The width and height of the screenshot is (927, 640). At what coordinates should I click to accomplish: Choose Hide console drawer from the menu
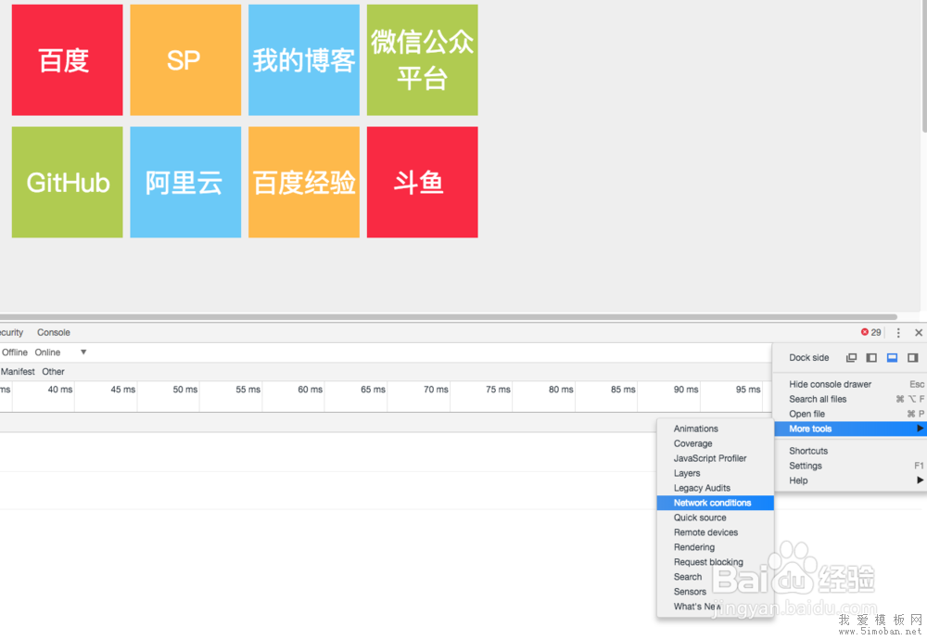point(851,384)
